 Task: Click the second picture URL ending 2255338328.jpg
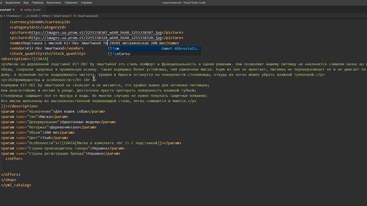coord(95,38)
